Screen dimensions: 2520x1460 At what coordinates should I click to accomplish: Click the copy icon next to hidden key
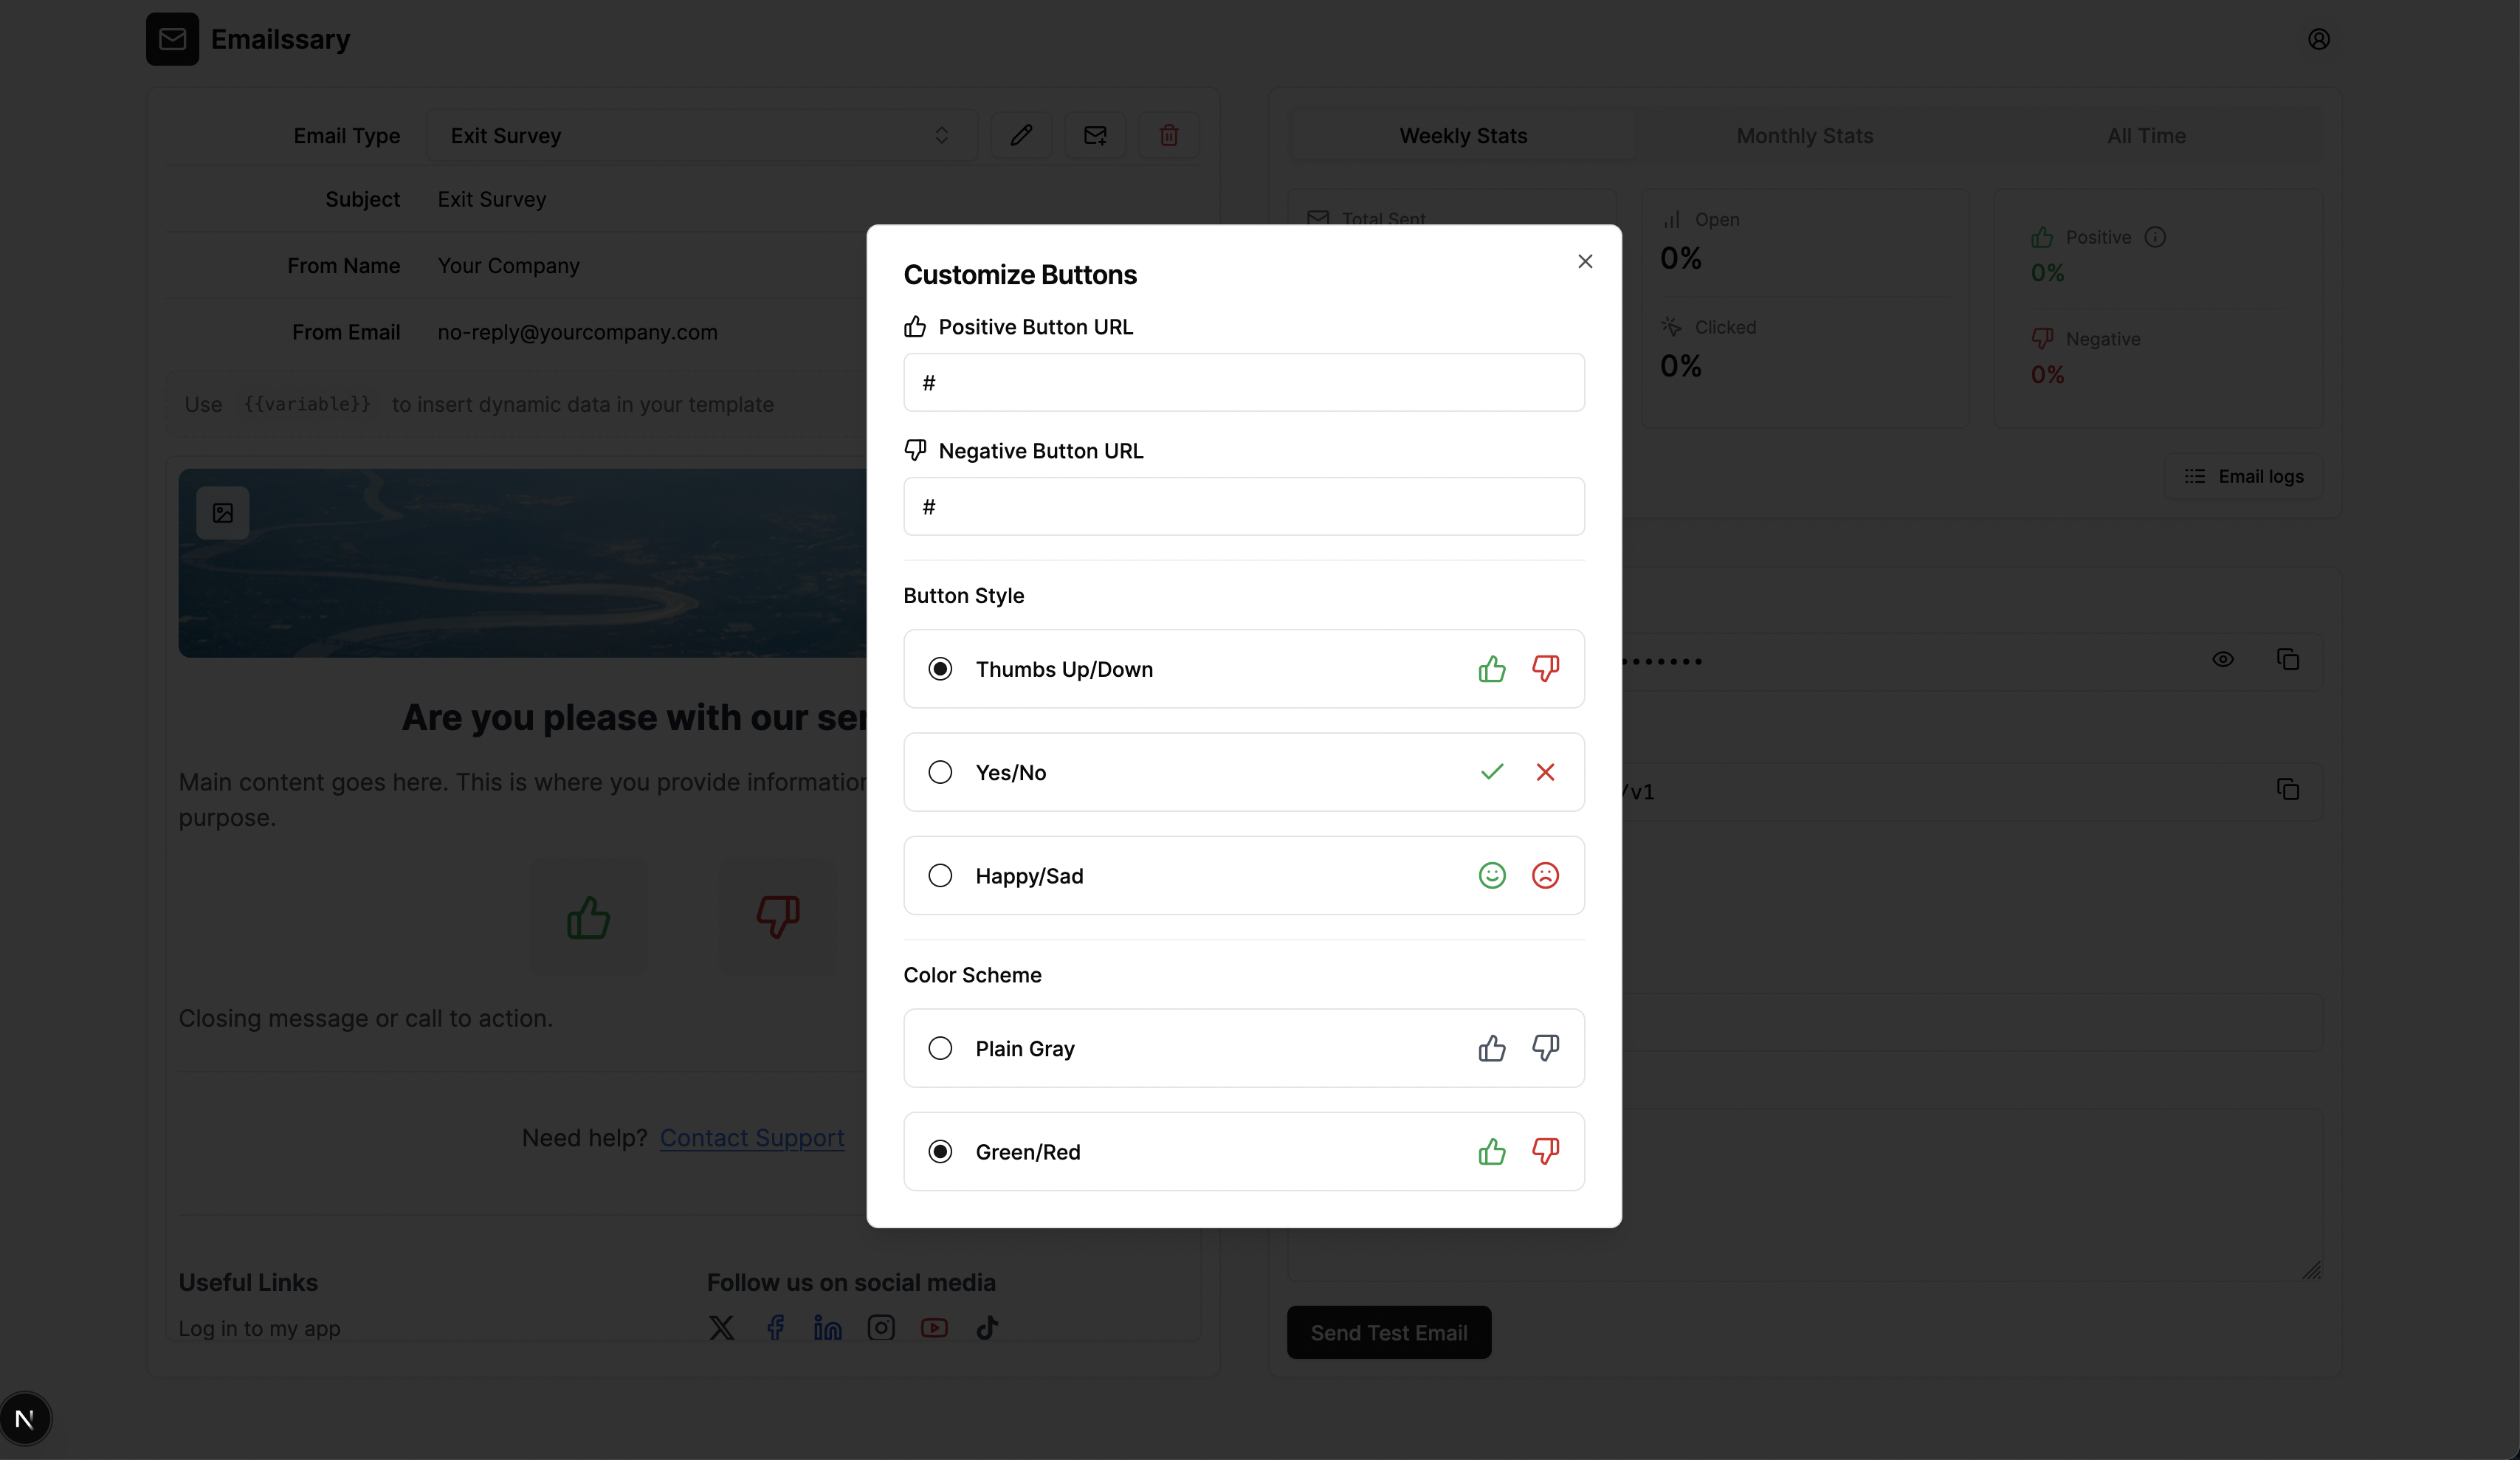(x=2287, y=660)
